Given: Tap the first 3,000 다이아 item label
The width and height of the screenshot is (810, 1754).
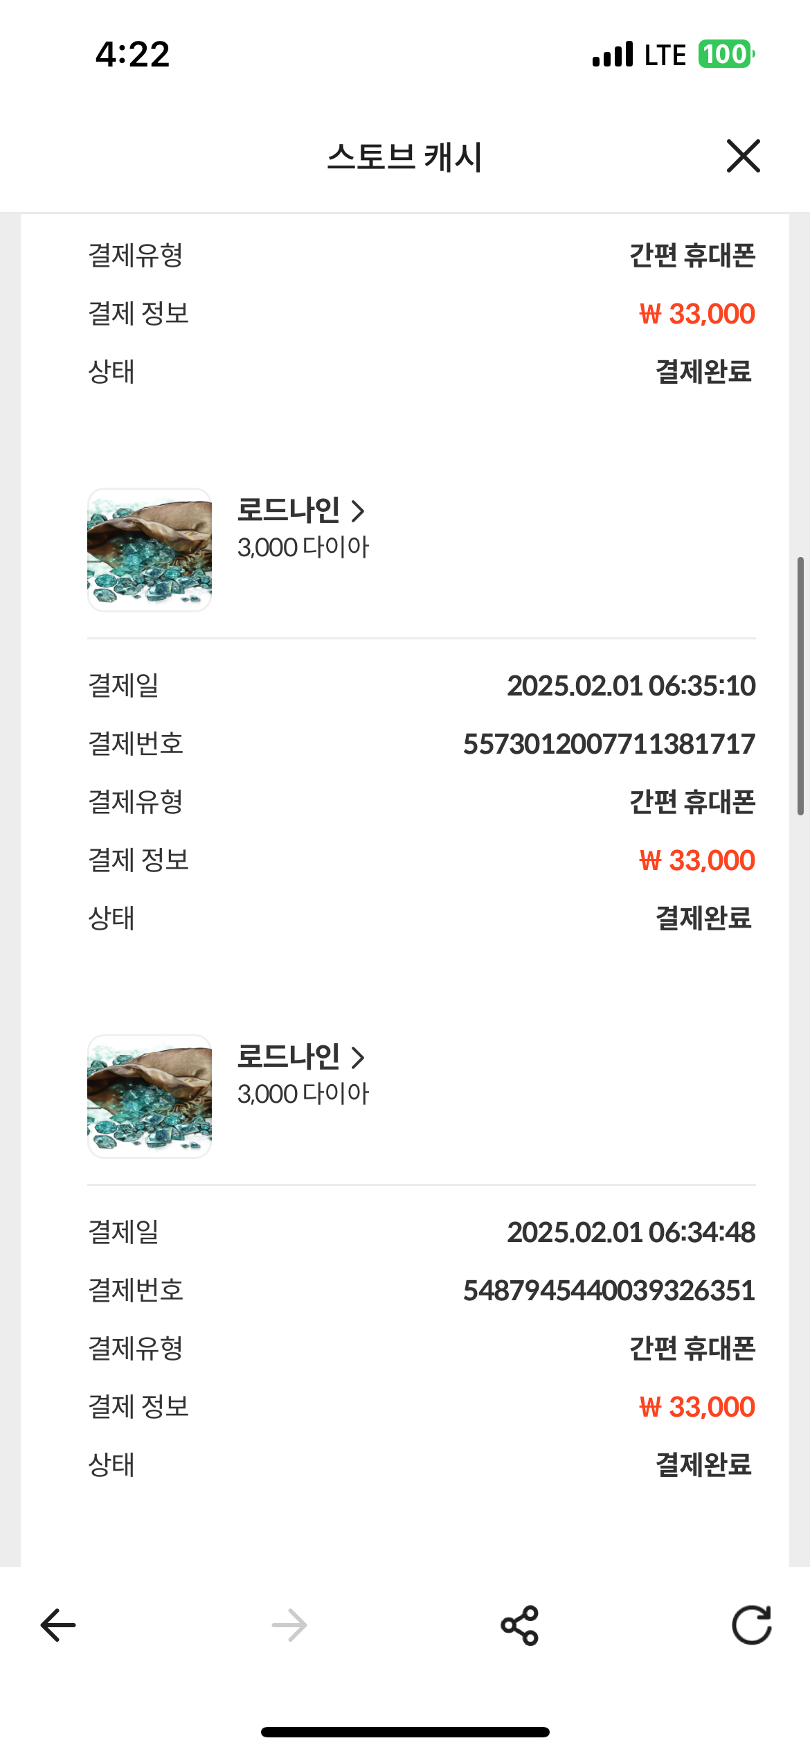Looking at the screenshot, I should pyautogui.click(x=303, y=547).
